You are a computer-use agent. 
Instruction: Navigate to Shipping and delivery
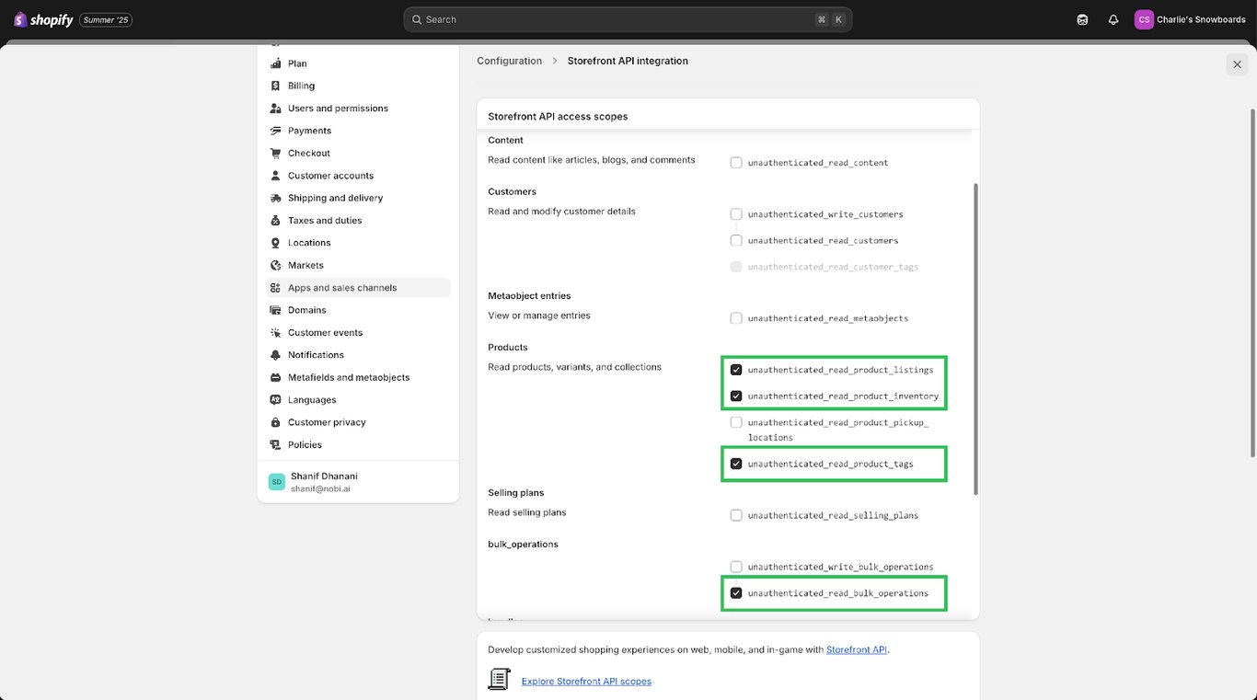[358, 198]
